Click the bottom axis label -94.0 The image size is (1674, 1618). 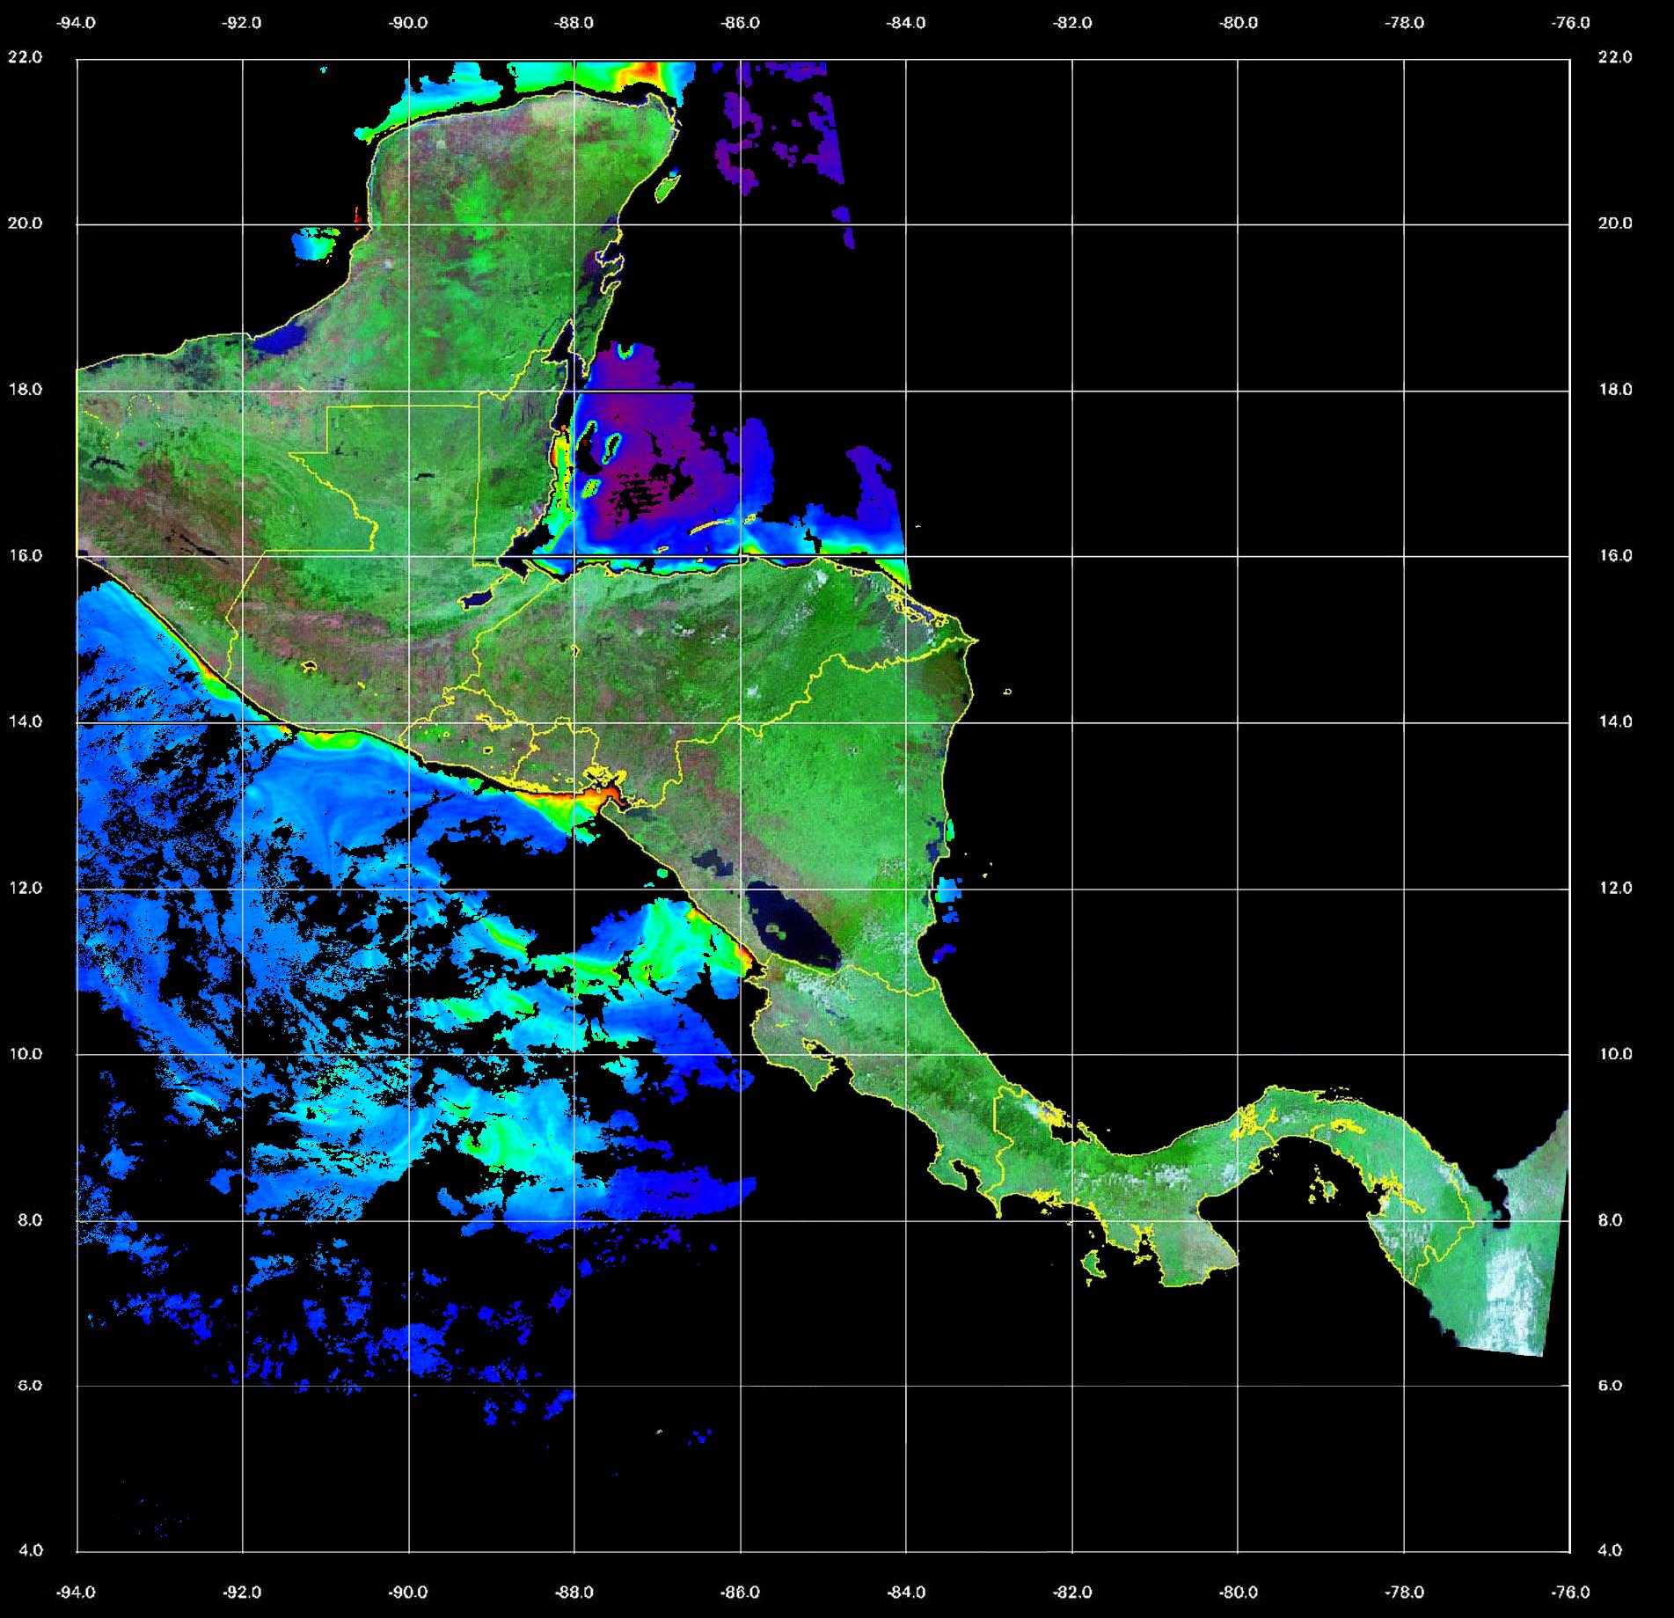point(77,1592)
